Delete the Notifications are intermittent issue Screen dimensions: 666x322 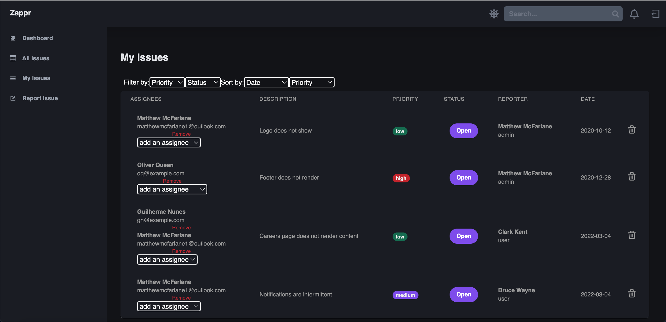[631, 294]
